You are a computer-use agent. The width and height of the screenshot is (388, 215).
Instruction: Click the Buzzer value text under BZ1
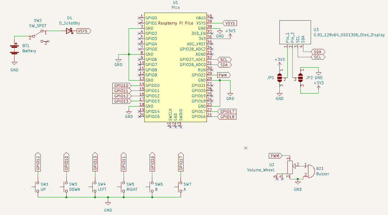click(323, 174)
